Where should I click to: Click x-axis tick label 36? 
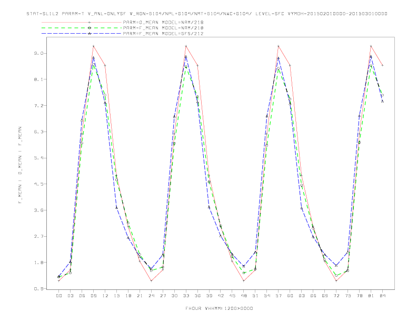pyautogui.click(x=197, y=296)
